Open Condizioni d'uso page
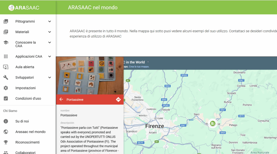Screen dimensions: 277x154 (28, 98)
